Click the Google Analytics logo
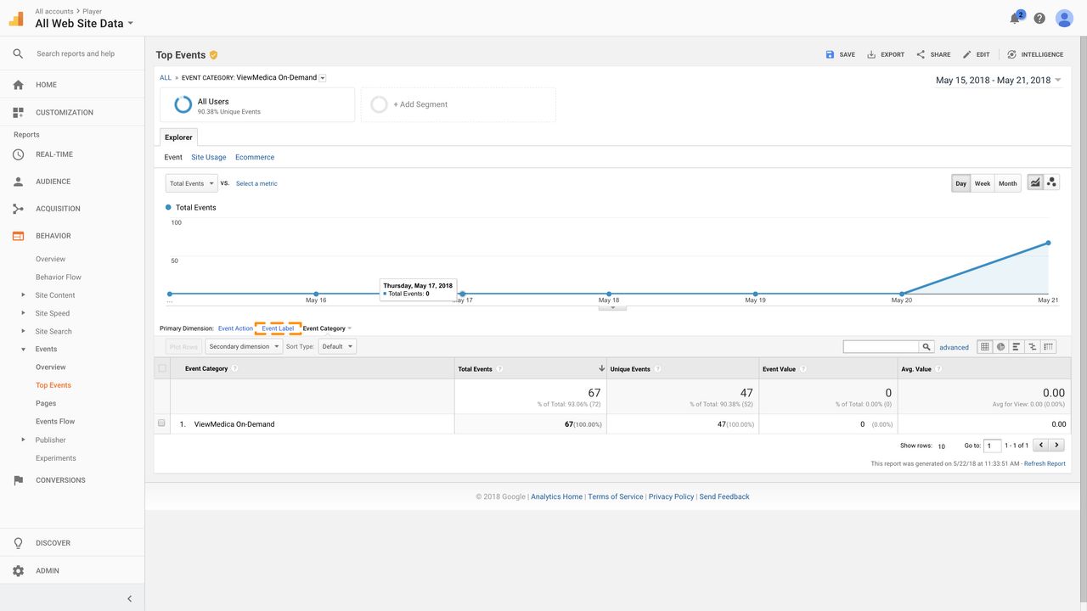The width and height of the screenshot is (1087, 611). [x=16, y=19]
